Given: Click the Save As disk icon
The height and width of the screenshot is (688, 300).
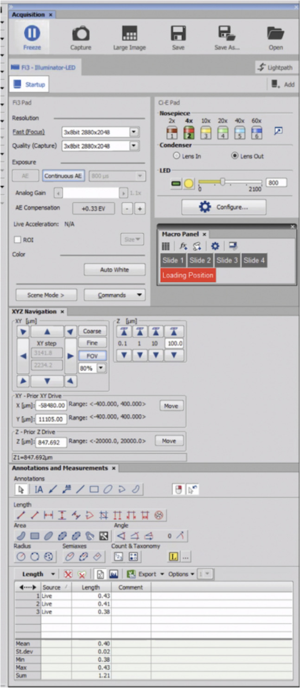Looking at the screenshot, I should tap(227, 34).
